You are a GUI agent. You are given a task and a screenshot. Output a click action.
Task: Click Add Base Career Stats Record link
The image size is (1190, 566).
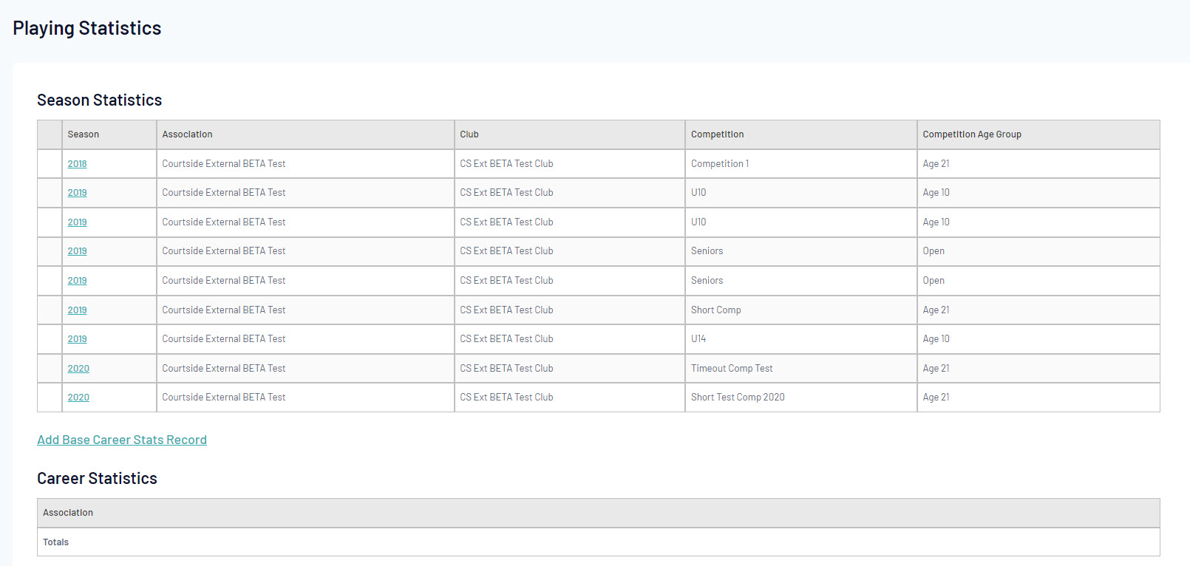pyautogui.click(x=122, y=440)
